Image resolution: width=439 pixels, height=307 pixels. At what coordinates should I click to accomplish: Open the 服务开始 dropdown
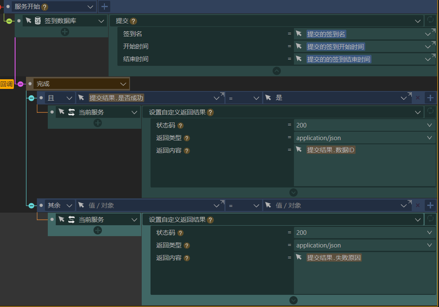[x=90, y=7]
